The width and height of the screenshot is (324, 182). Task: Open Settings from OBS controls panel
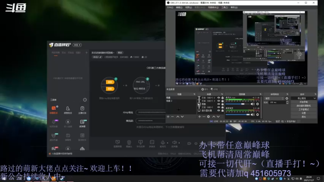303,113
